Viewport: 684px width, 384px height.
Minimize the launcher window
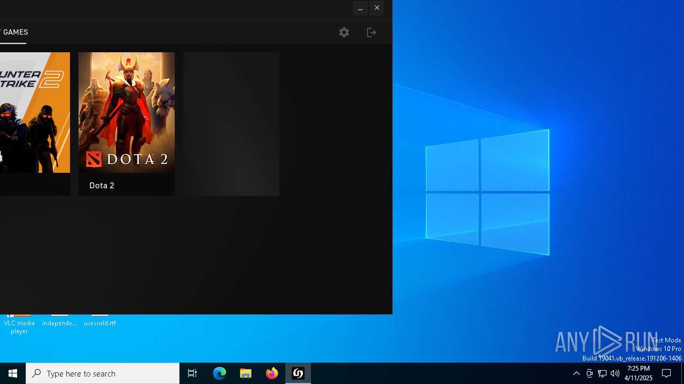pos(360,8)
